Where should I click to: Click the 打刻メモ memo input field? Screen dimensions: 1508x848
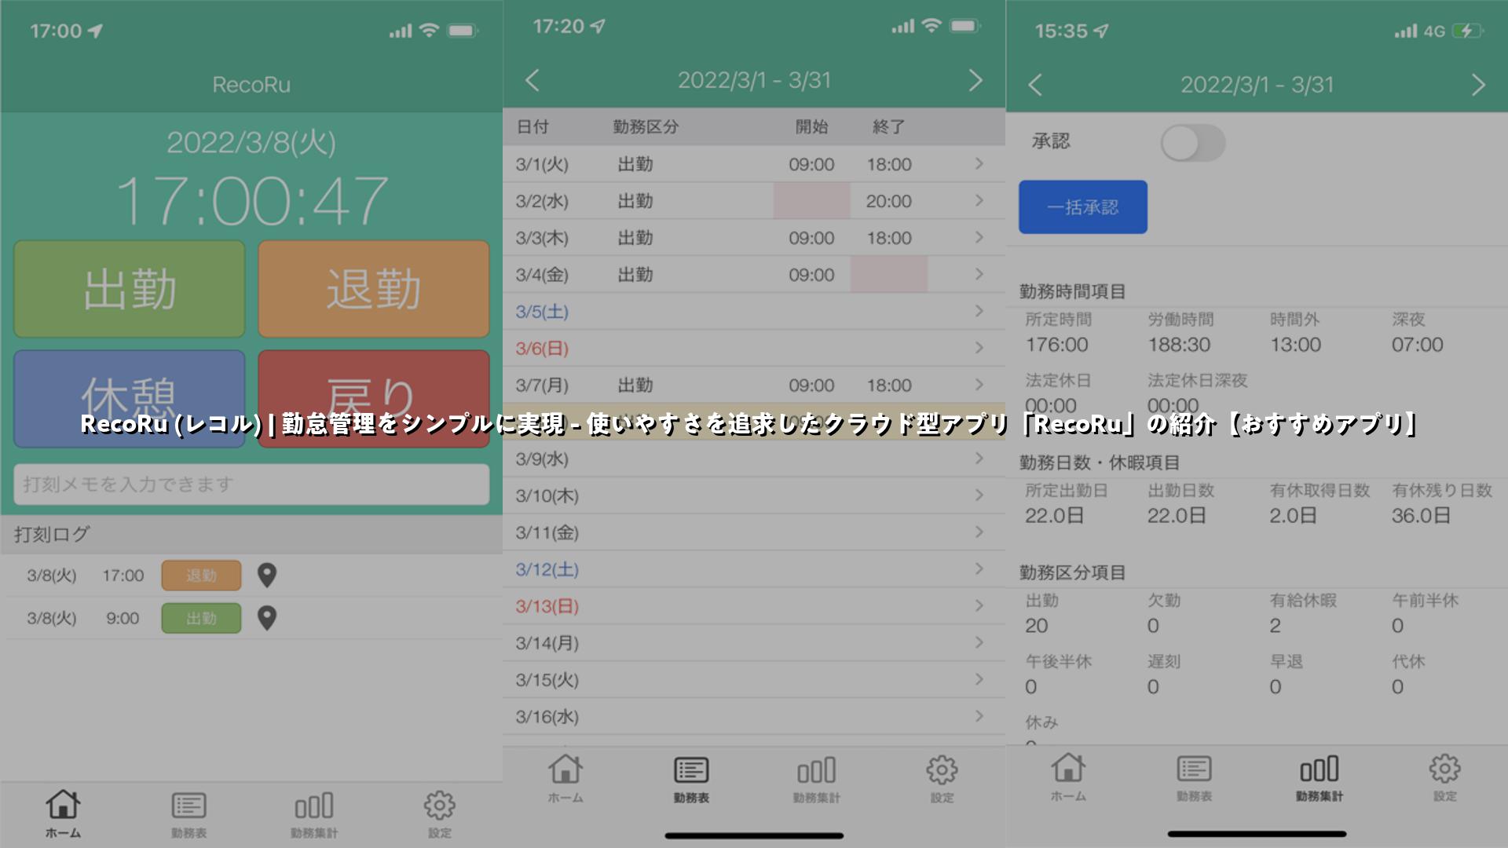pyautogui.click(x=251, y=484)
